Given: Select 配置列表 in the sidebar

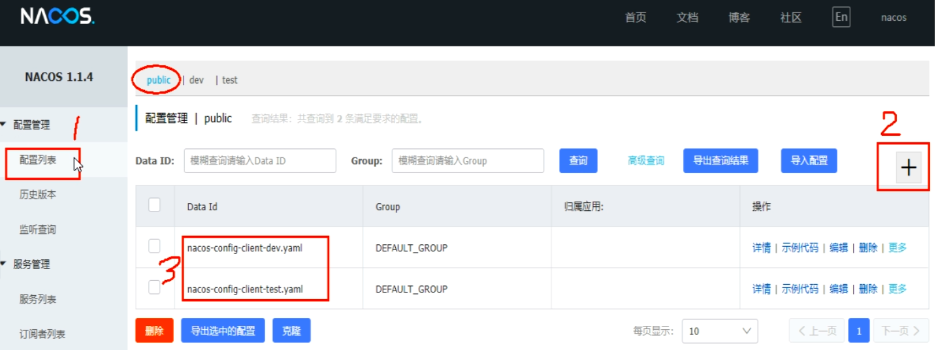Looking at the screenshot, I should tap(38, 159).
